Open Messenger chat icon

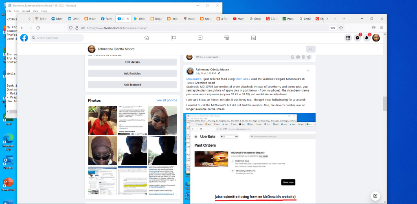pyautogui.click(x=358, y=38)
